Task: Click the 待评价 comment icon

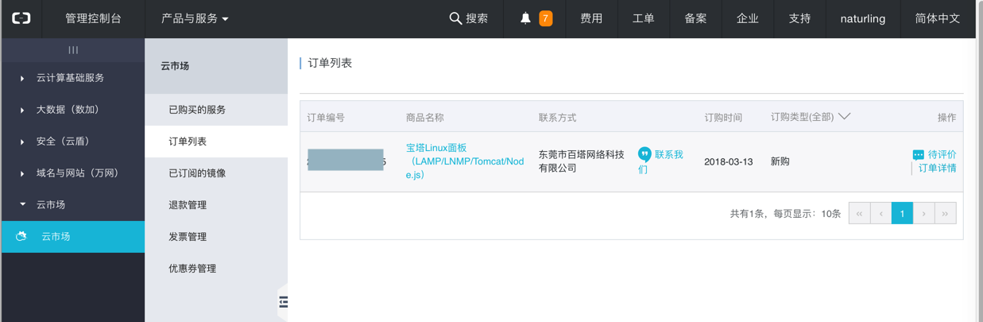Action: pyautogui.click(x=918, y=155)
